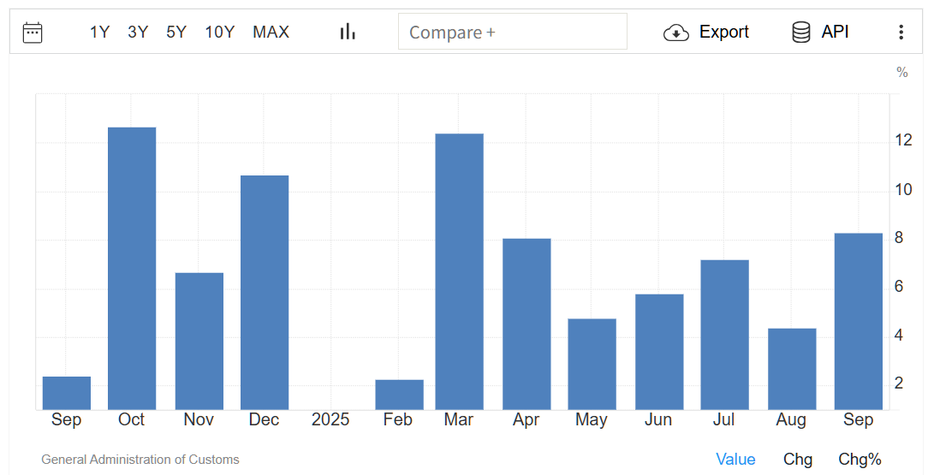
Task: Click the October bar in the chart
Action: (132, 268)
